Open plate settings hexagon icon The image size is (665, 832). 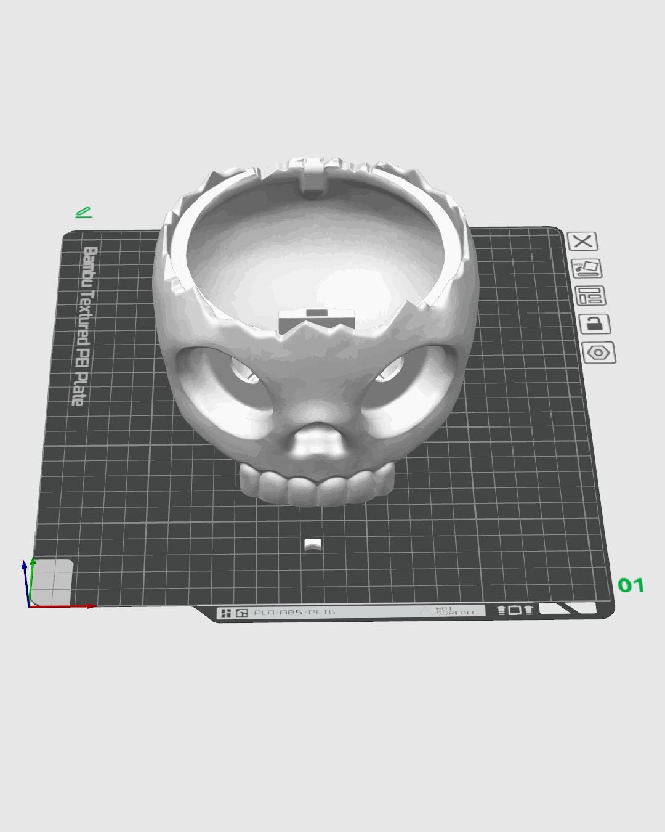598,353
